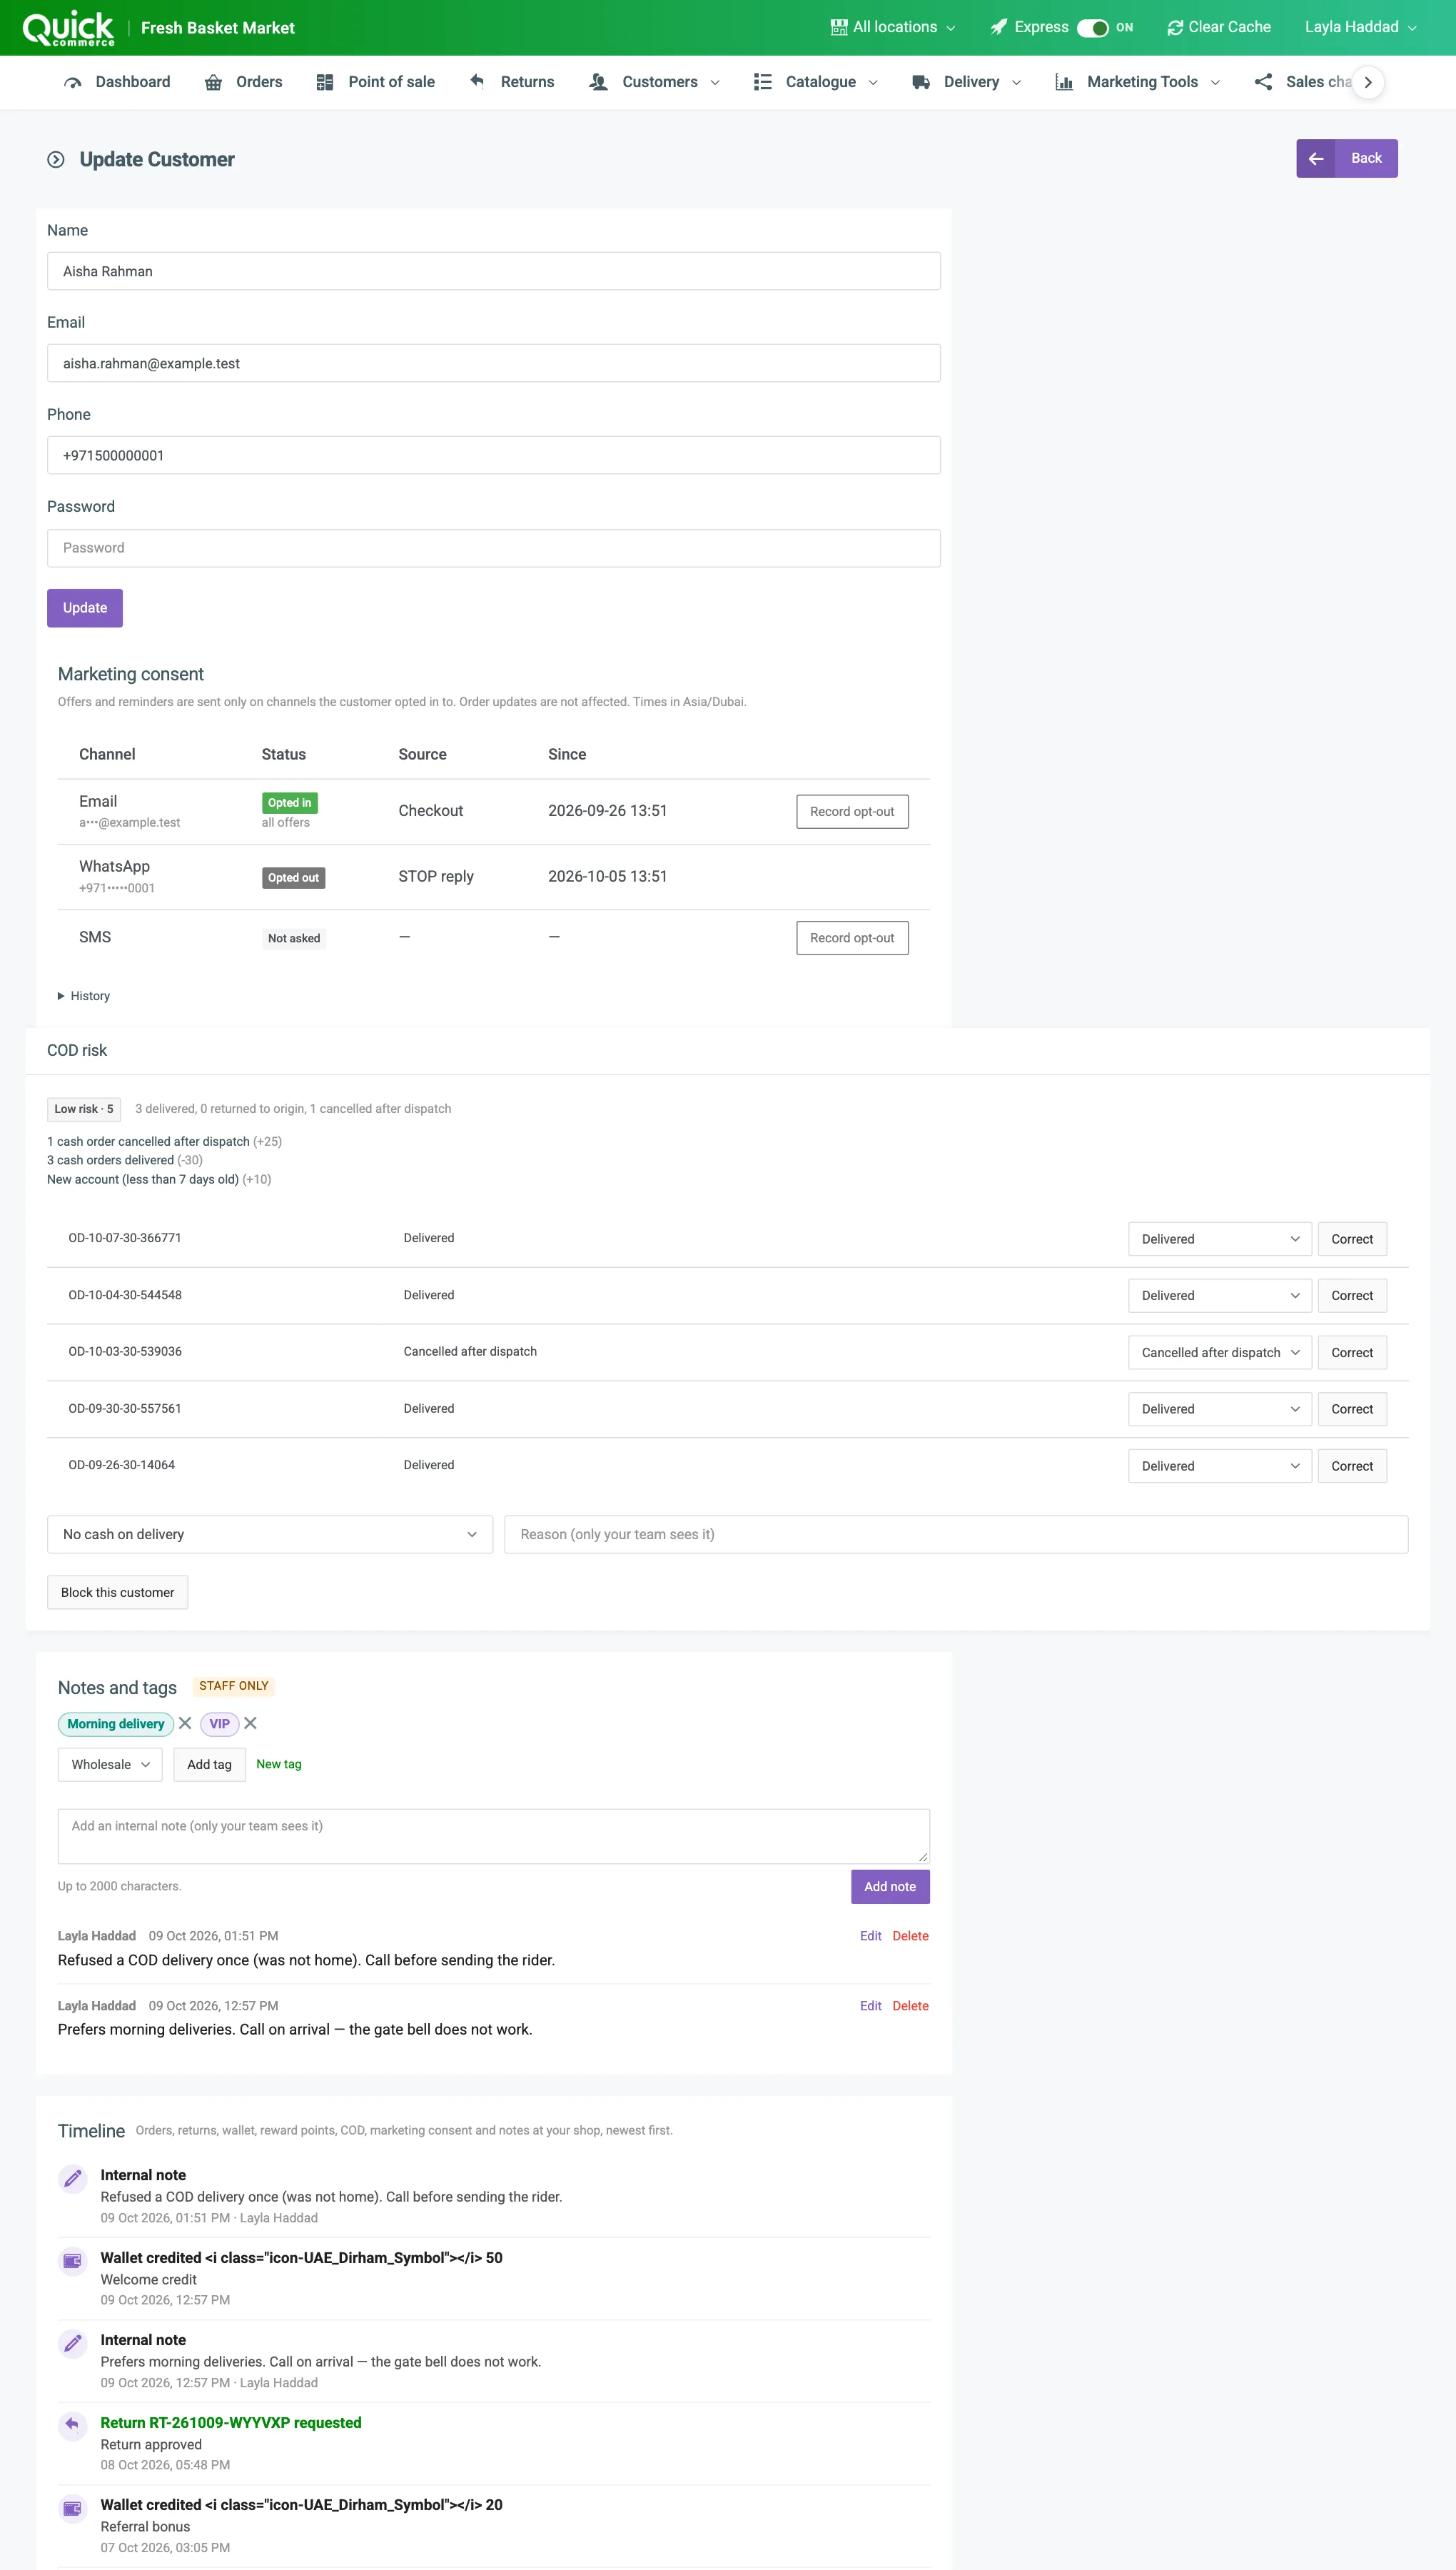This screenshot has height=2570, width=1456.
Task: Click the Point of sale register icon
Action: coord(325,83)
